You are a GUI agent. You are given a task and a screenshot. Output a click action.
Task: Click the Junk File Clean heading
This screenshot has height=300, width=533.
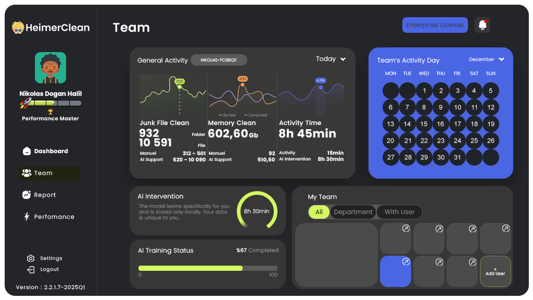164,123
